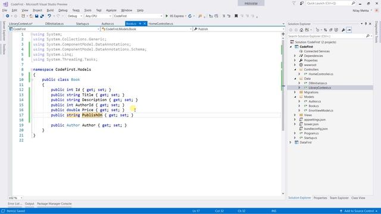Expand the Views folder

(x=295, y=115)
